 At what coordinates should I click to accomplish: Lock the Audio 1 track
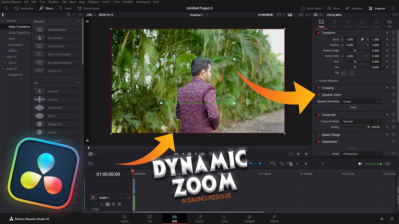102,204
